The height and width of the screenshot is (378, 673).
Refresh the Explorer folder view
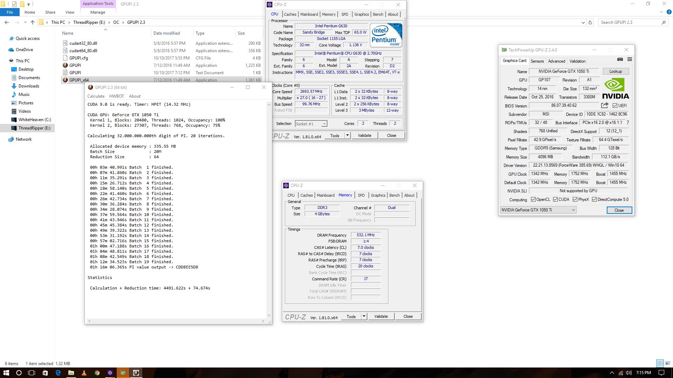click(x=590, y=22)
